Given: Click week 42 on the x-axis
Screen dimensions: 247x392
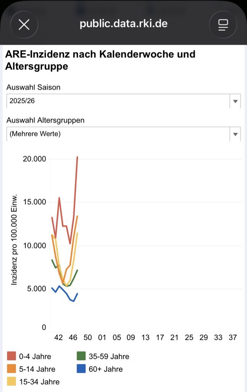Looking at the screenshot, I should tap(59, 338).
